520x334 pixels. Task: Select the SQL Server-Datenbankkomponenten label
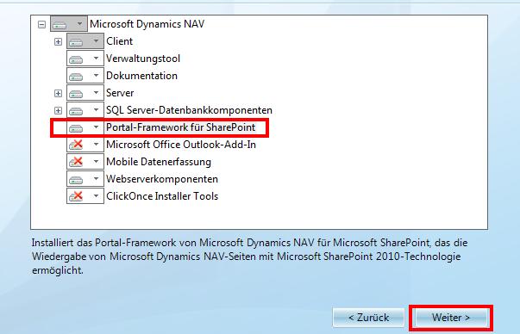tap(189, 110)
